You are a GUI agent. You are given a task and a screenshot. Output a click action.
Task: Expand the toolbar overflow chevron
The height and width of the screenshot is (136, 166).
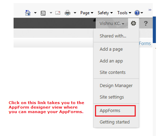(x=150, y=10)
